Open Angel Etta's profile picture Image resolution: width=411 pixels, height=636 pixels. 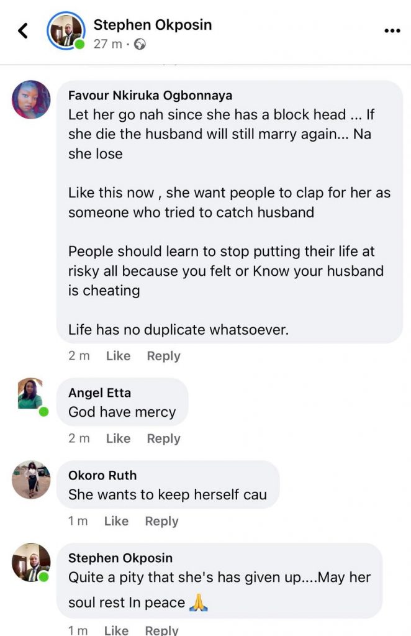point(31,394)
